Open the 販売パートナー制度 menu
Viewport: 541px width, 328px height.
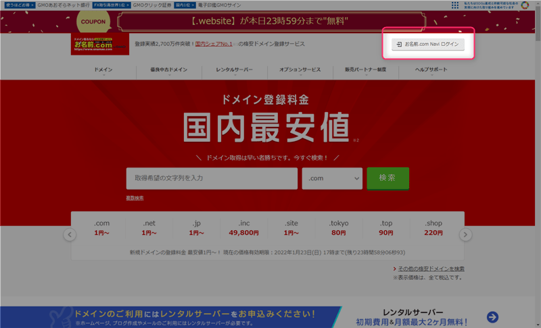click(x=365, y=70)
